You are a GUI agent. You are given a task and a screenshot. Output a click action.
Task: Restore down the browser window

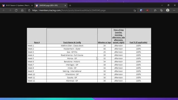coord(168,5)
